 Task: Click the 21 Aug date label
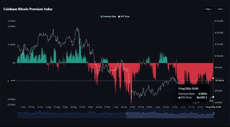click(x=57, y=107)
